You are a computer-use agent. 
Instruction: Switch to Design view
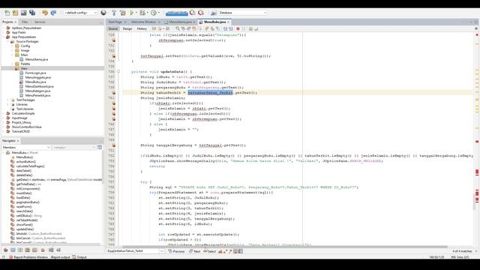pyautogui.click(x=127, y=28)
